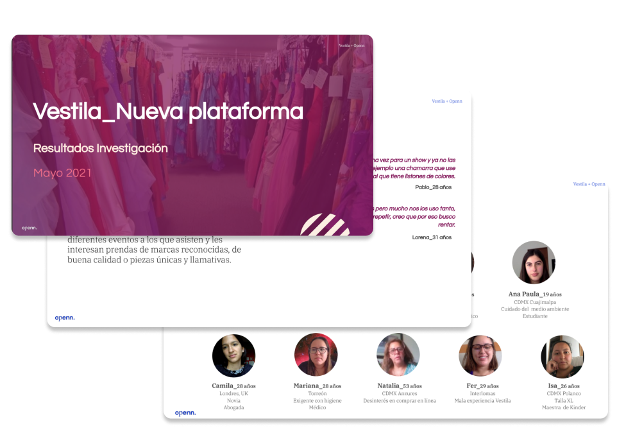Screen dimensions: 617x433
Task: Select the name "Mariana_28 años"
Action: (317, 386)
